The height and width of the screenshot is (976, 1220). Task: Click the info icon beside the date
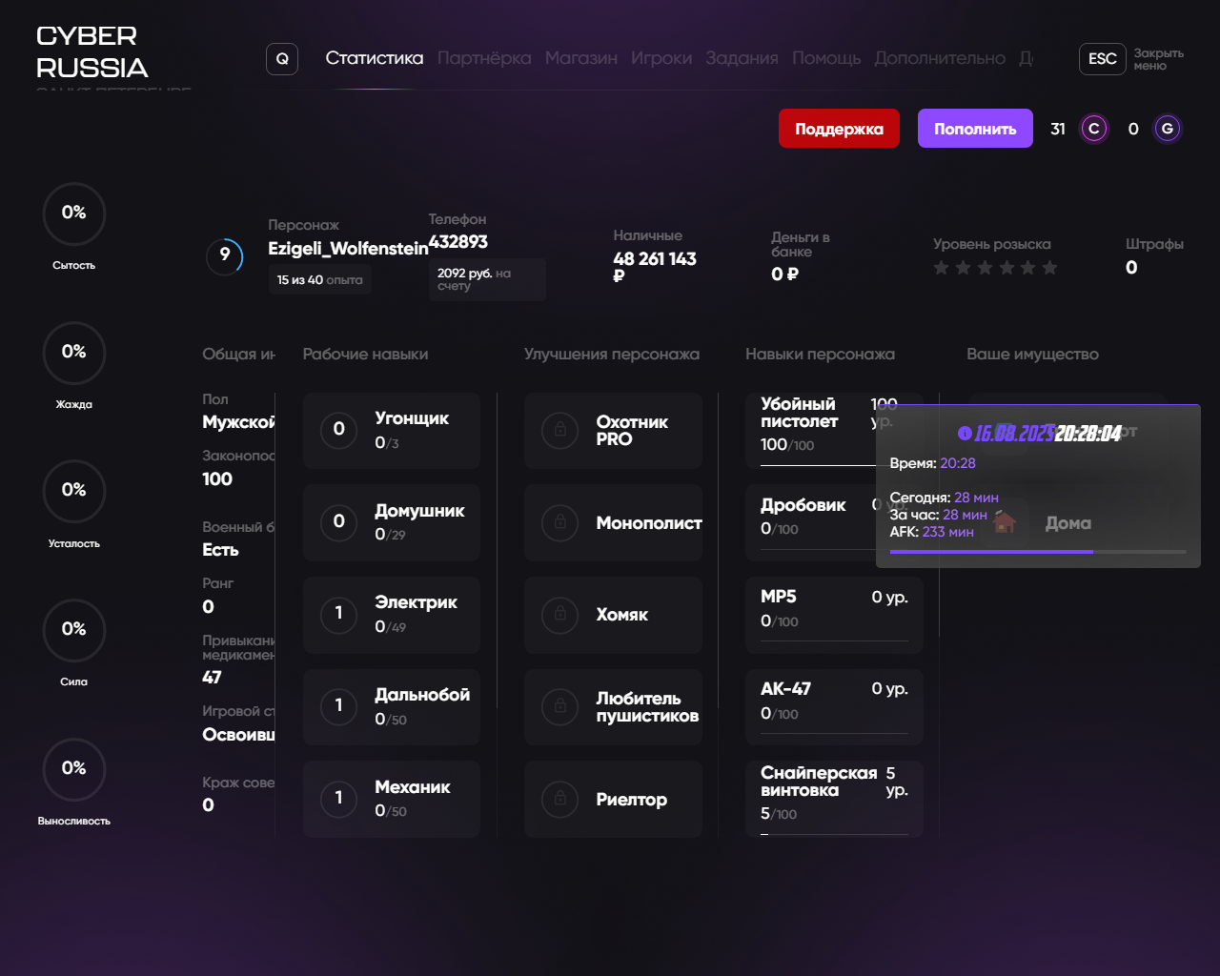pyautogui.click(x=965, y=434)
